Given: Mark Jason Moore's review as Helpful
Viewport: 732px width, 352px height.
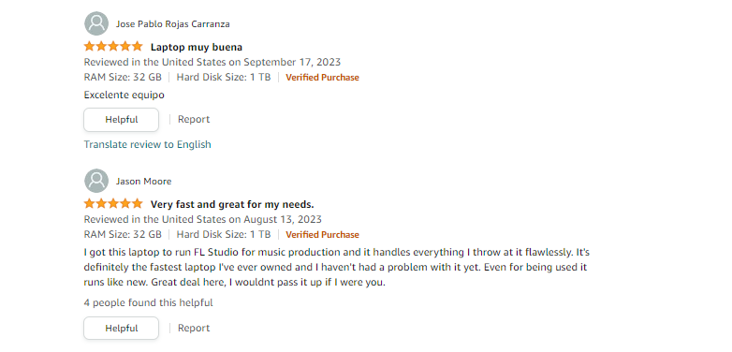Looking at the screenshot, I should pyautogui.click(x=122, y=329).
